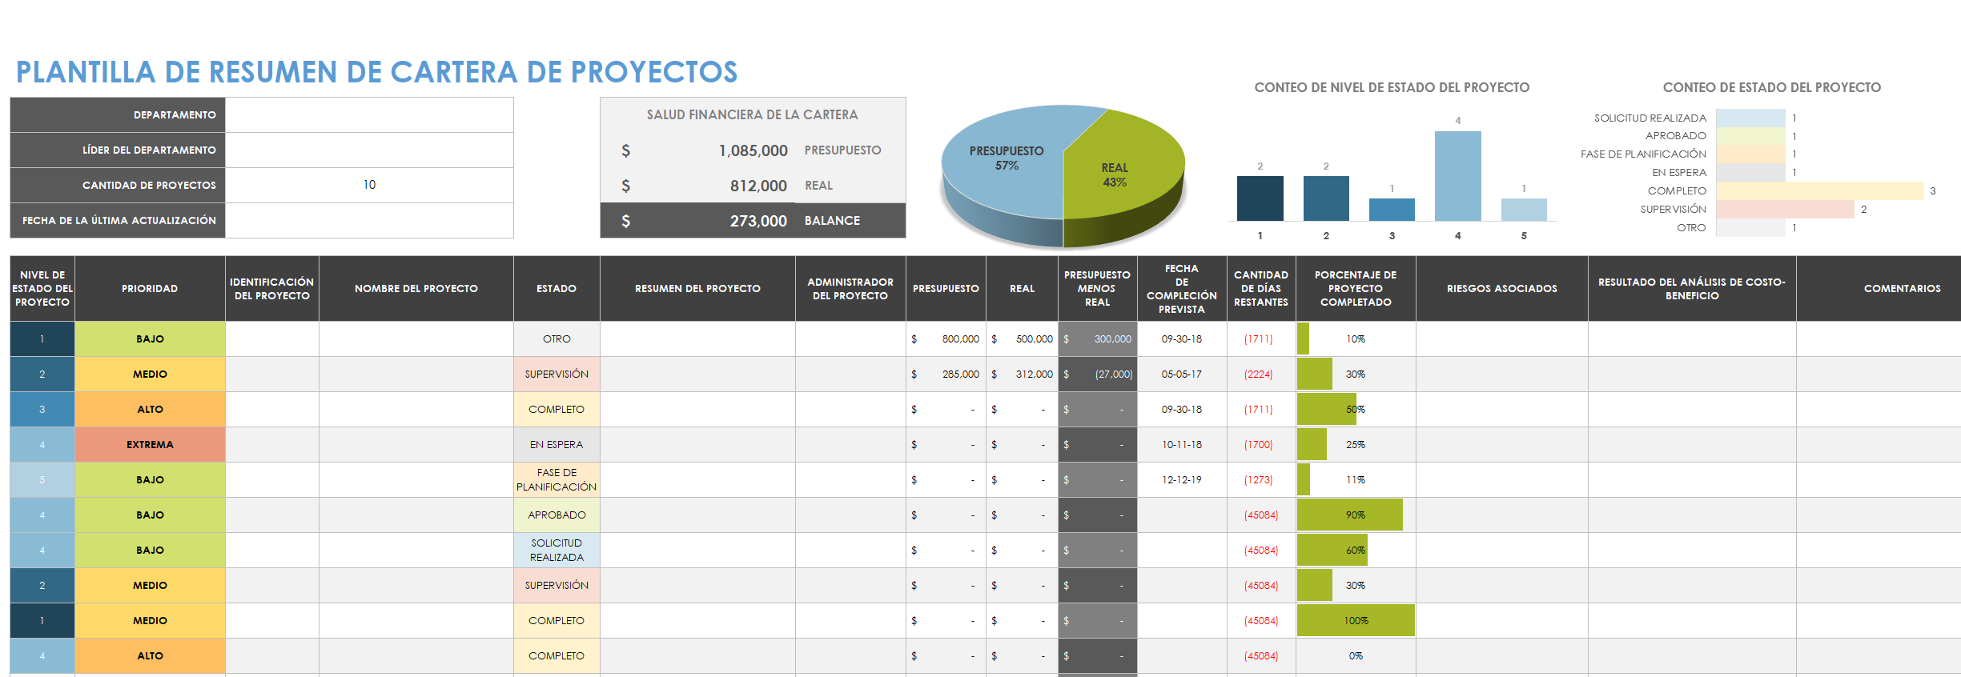Screen dimensions: 1961x677
Task: Click the SOLICITUD REALIZADA chart bar
Action: [1750, 118]
